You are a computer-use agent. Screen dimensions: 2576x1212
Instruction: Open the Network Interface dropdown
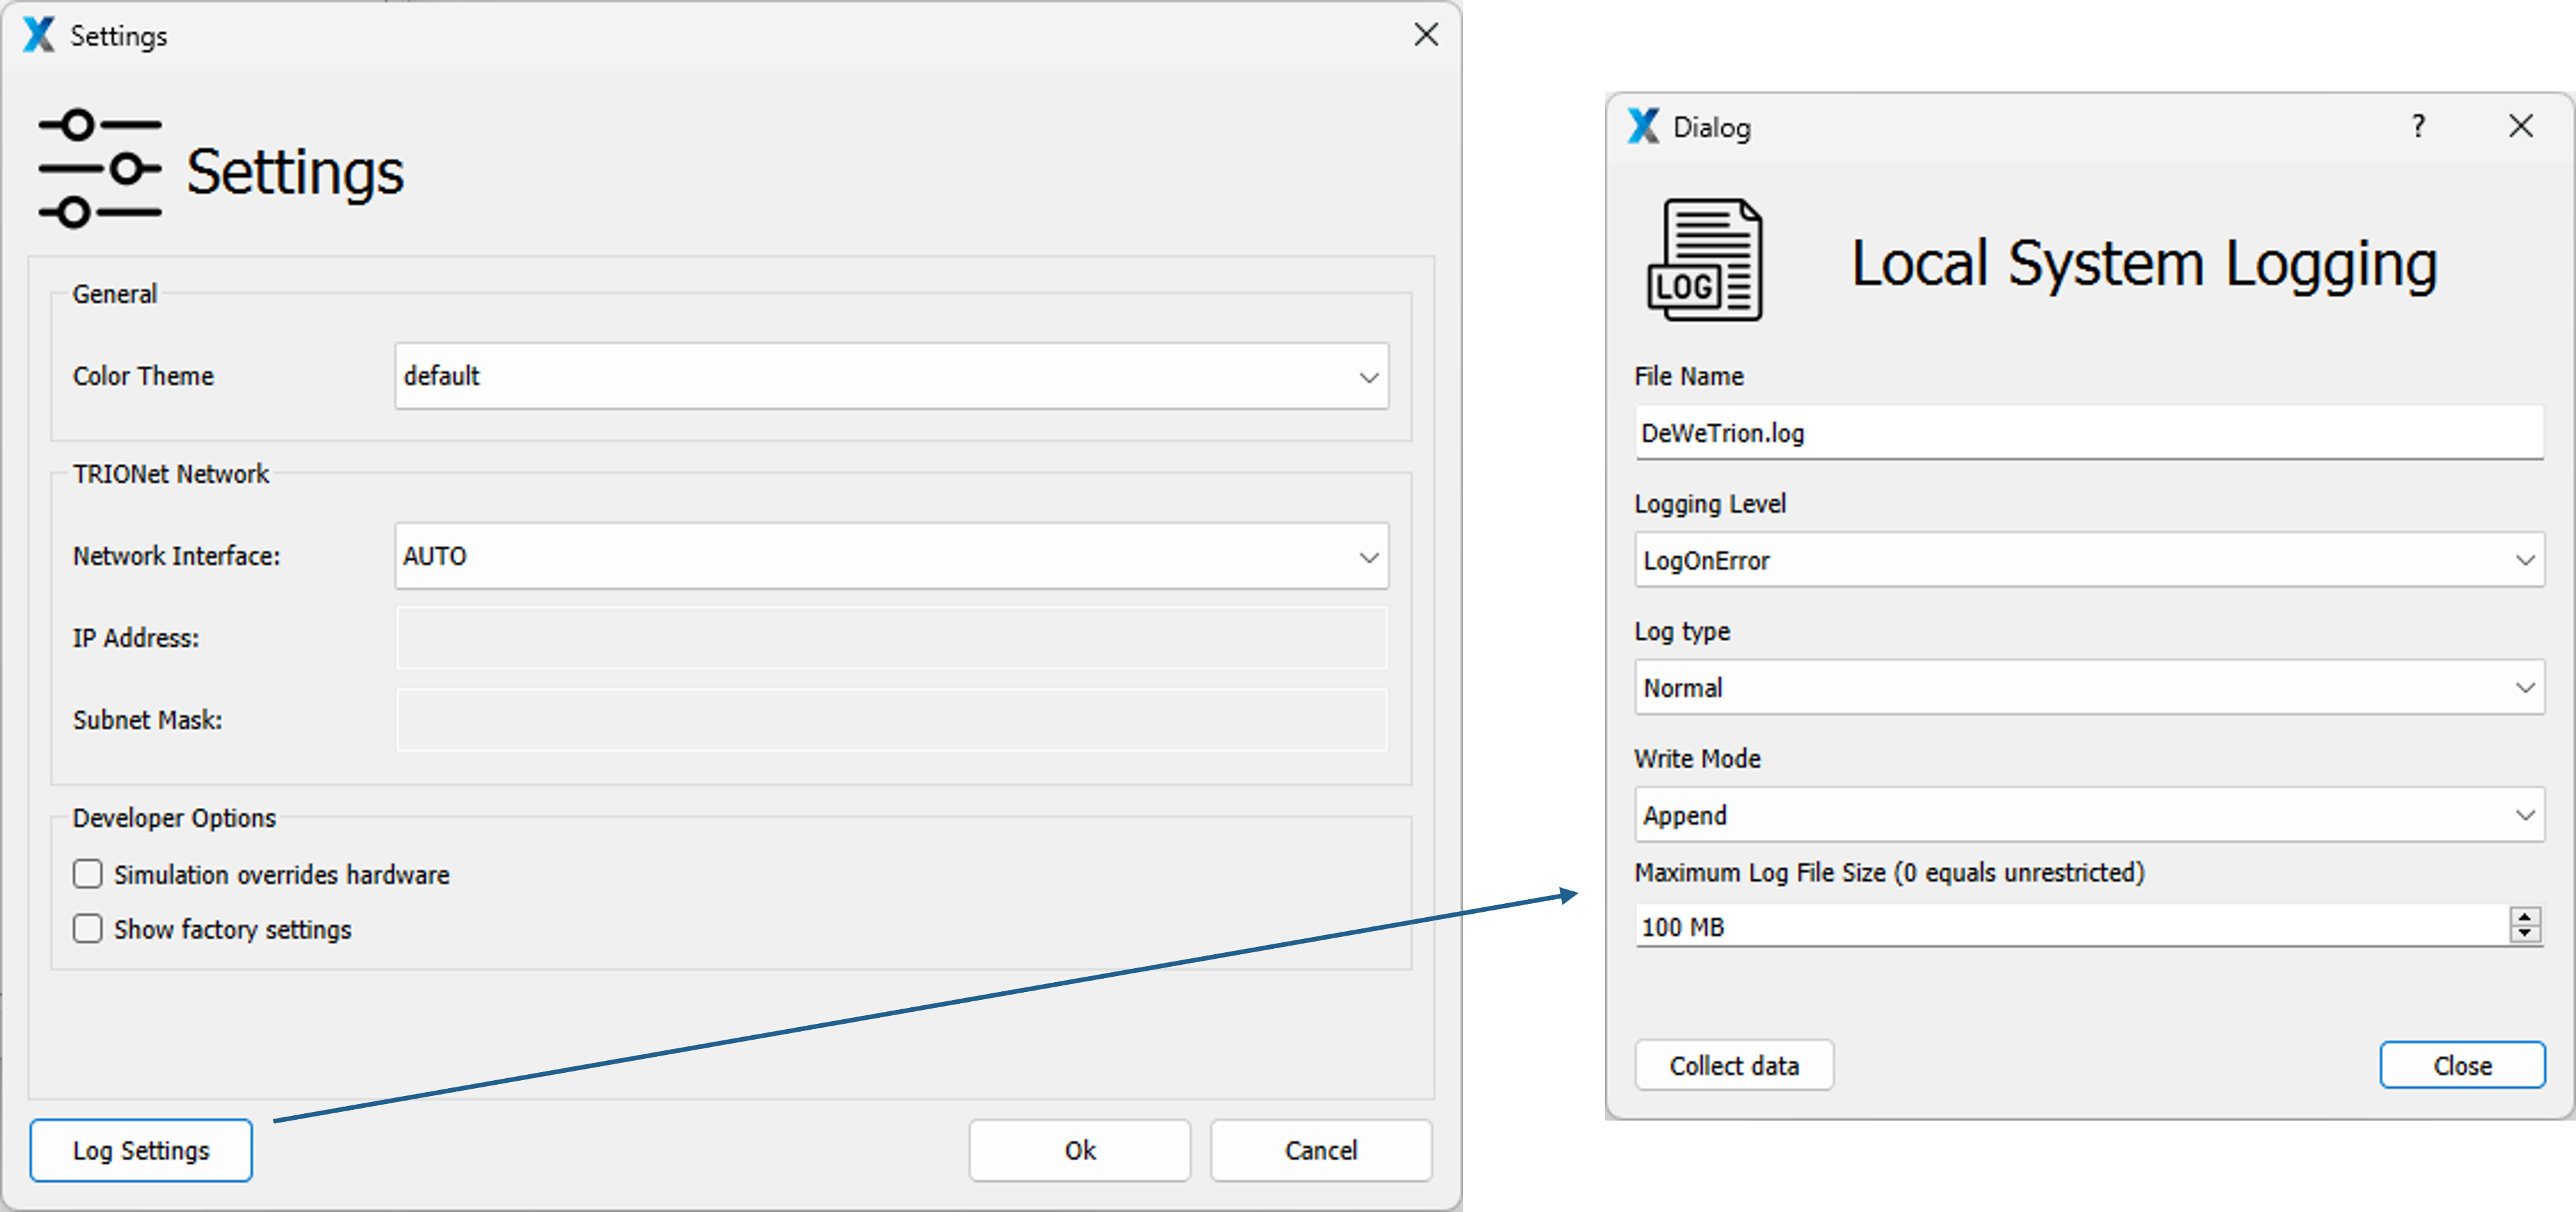pos(891,556)
